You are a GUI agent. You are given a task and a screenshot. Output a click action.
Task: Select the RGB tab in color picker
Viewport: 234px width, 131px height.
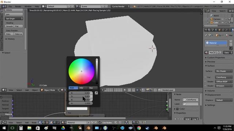[73, 88]
